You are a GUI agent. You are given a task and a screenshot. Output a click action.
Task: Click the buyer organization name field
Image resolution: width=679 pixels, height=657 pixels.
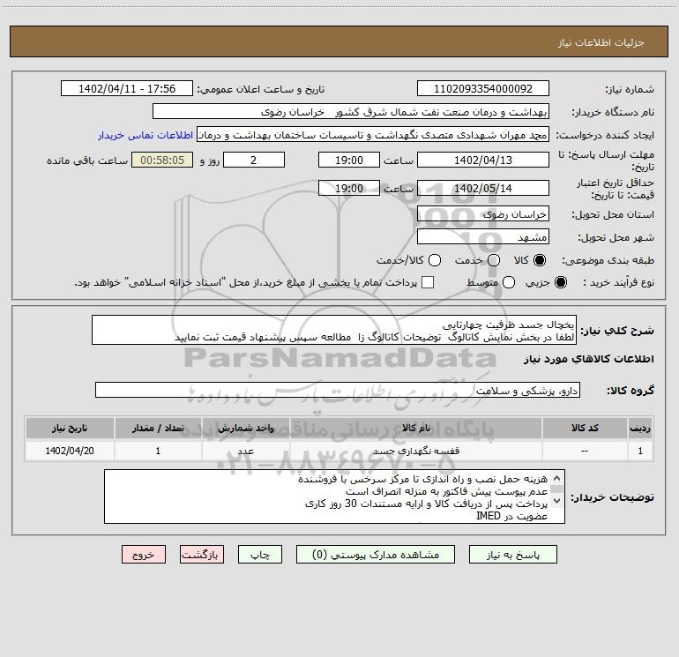(351, 111)
